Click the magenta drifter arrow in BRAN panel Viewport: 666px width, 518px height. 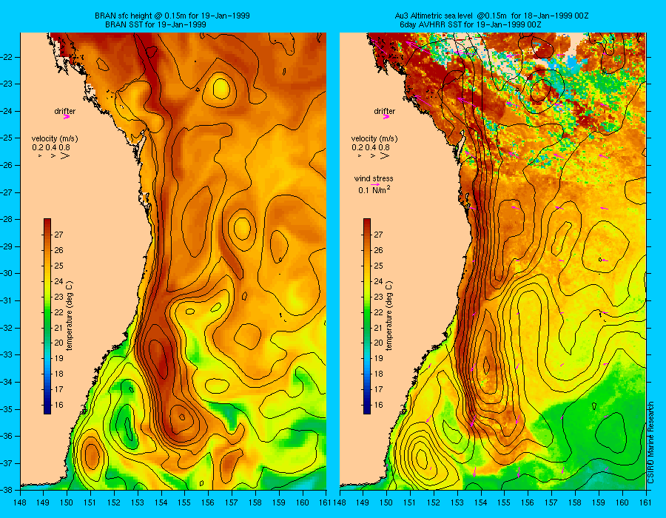pyautogui.click(x=67, y=117)
